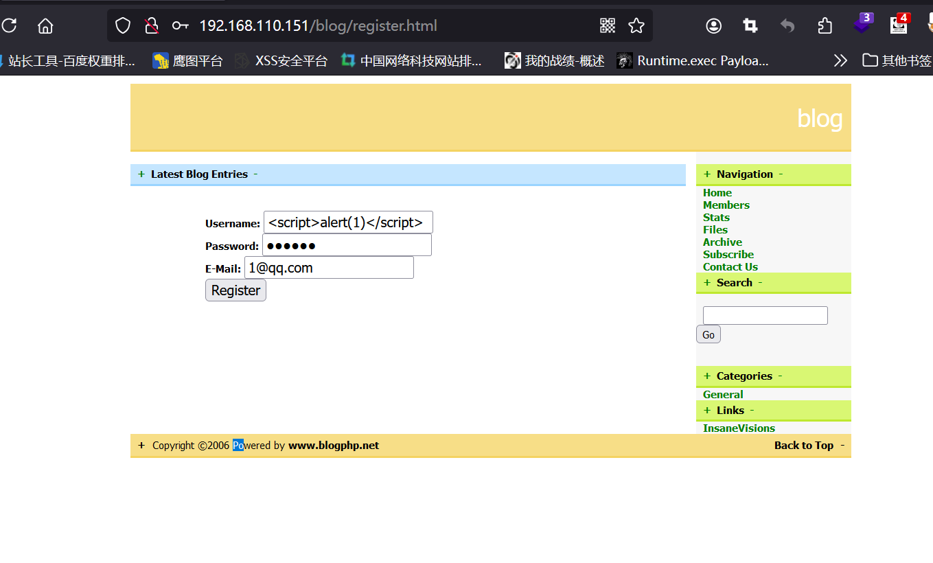Collapse the Search section minus sign
Image resolution: width=933 pixels, height=563 pixels.
(x=760, y=283)
